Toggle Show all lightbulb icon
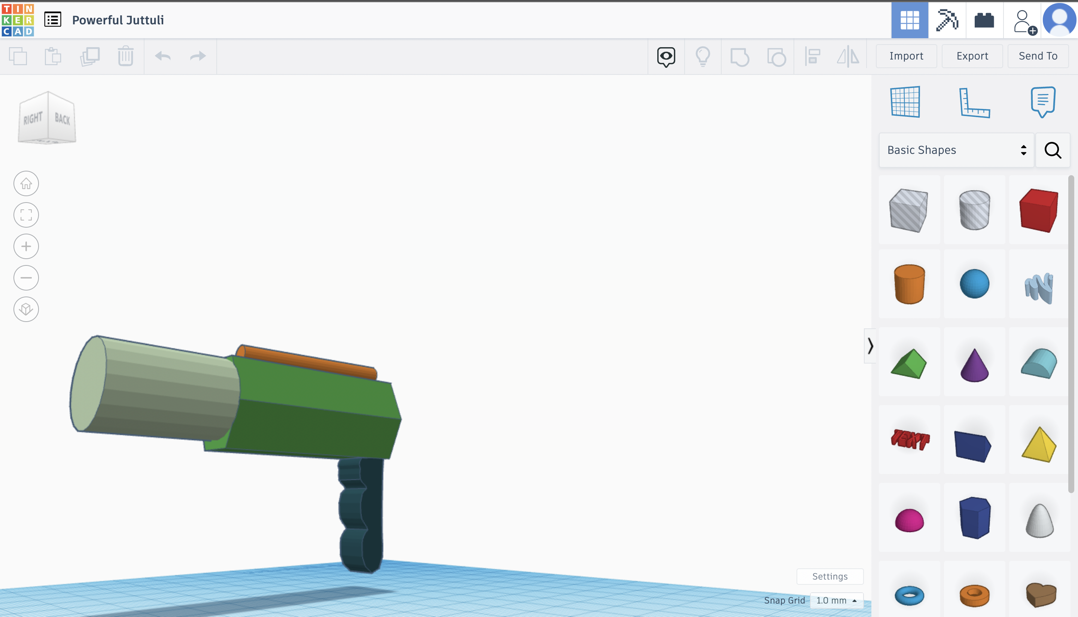Image resolution: width=1078 pixels, height=617 pixels. (x=703, y=57)
